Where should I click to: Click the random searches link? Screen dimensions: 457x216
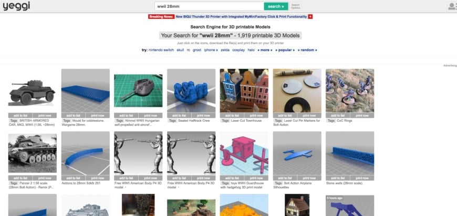pos(307,50)
